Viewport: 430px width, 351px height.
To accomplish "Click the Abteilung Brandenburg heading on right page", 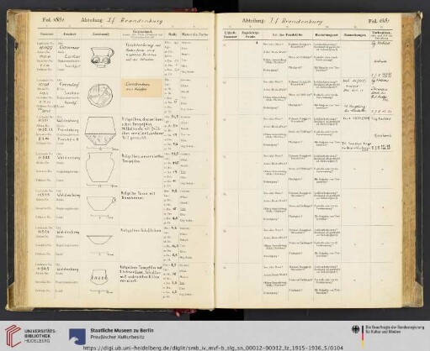I will [283, 21].
